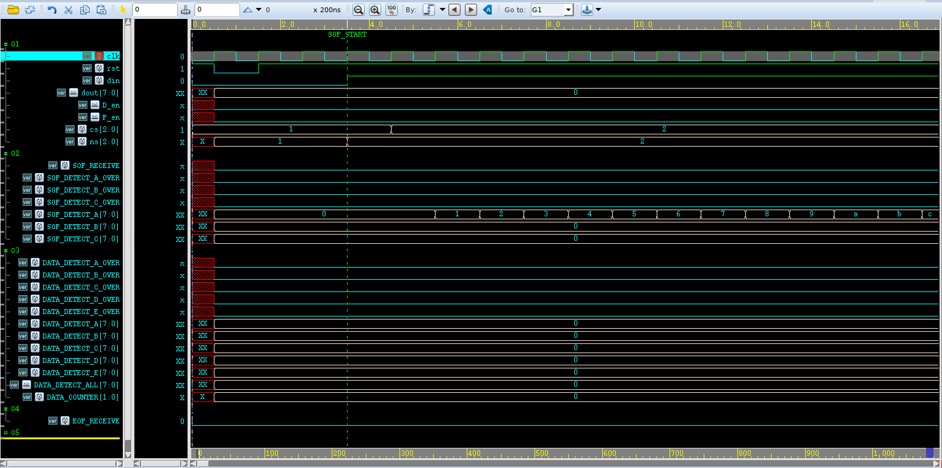
Task: Select the ns[2:0] signal
Action: tap(104, 142)
